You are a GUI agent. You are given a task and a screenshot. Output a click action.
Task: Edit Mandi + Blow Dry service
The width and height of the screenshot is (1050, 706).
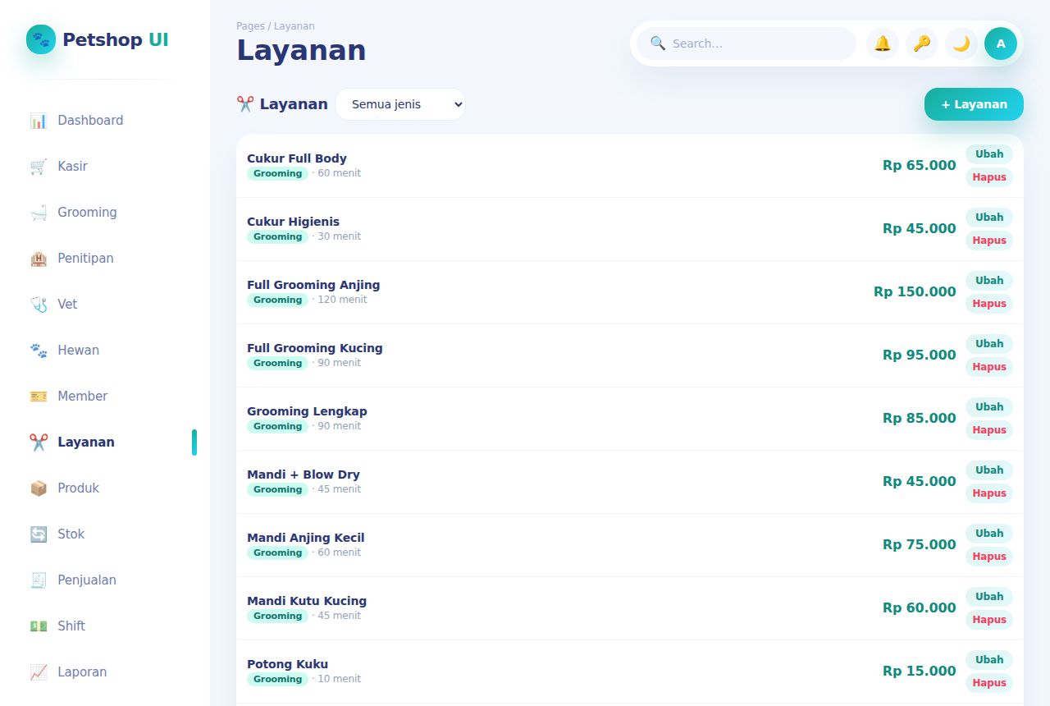tap(989, 470)
